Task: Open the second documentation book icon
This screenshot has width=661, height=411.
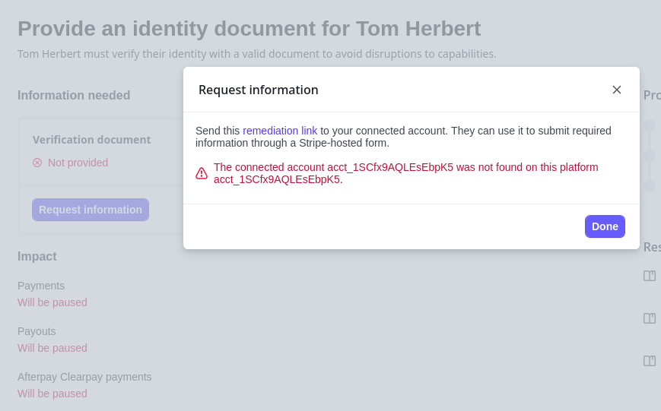Action: [x=650, y=318]
